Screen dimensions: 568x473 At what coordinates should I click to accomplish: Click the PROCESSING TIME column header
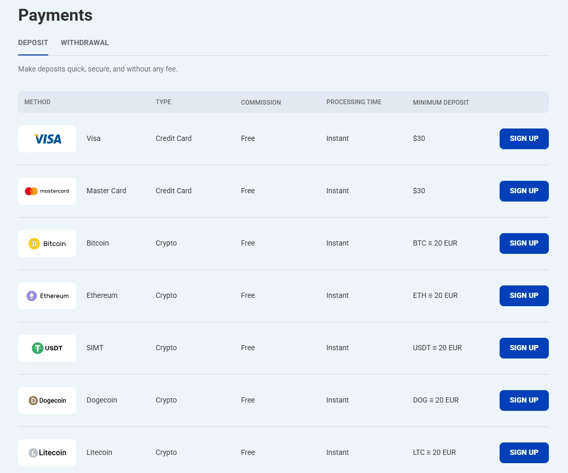click(x=354, y=102)
